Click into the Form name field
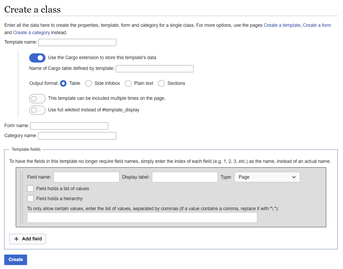The height and width of the screenshot is (269, 343). tap(69, 126)
